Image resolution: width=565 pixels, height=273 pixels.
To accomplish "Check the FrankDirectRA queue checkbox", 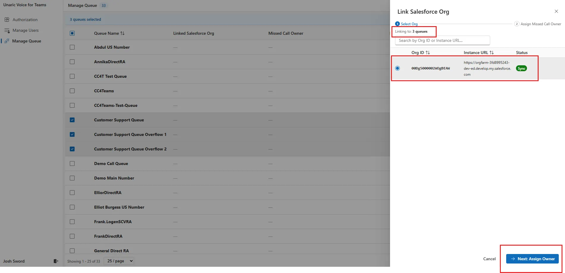I will (72, 236).
